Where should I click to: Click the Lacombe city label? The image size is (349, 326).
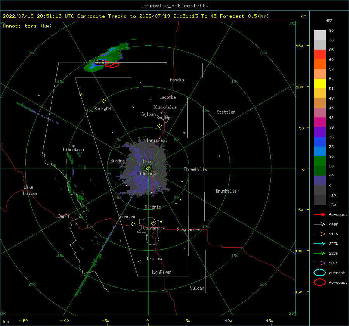pyautogui.click(x=168, y=97)
